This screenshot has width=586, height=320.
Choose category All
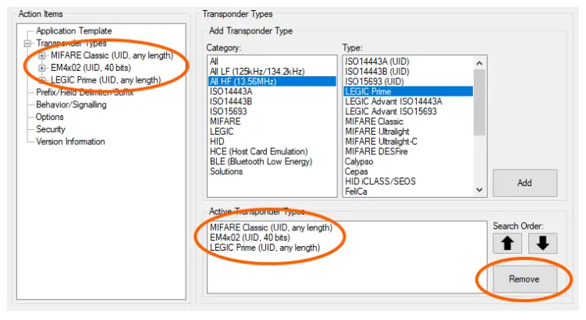272,62
